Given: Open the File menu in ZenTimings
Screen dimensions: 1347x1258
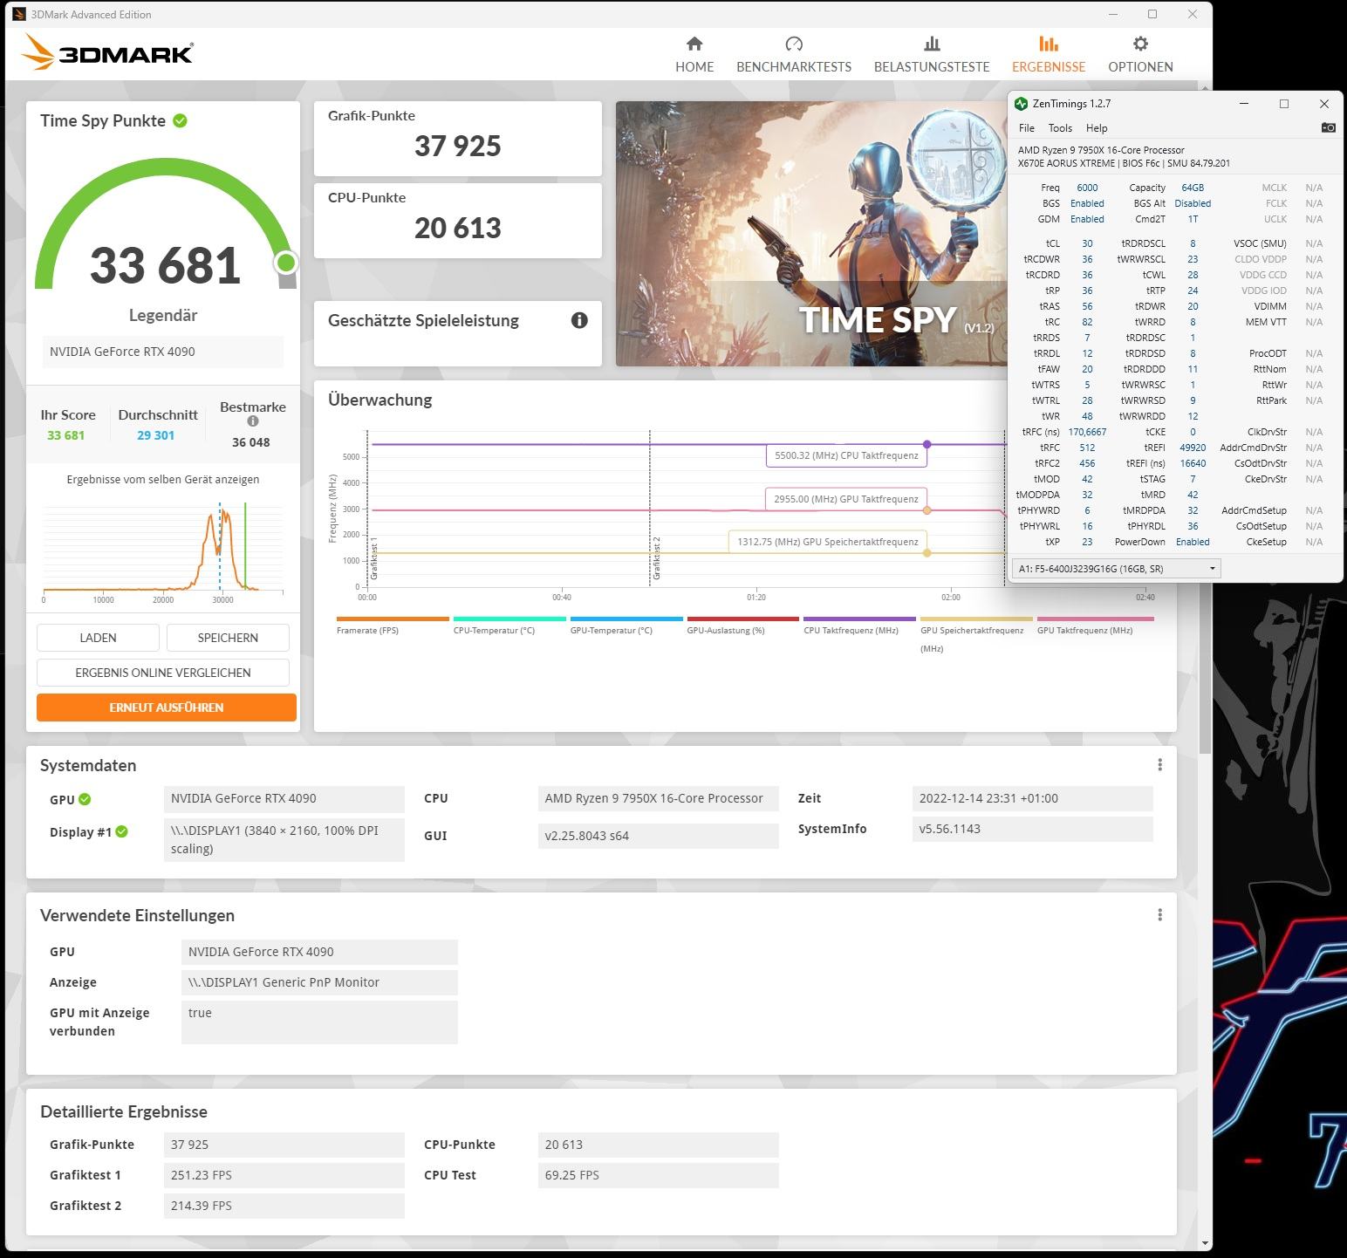Looking at the screenshot, I should click(1027, 128).
